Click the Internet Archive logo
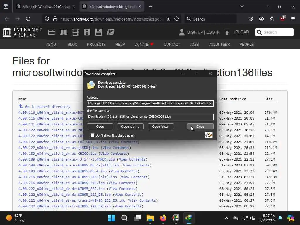The height and width of the screenshot is (225, 300). point(22,32)
